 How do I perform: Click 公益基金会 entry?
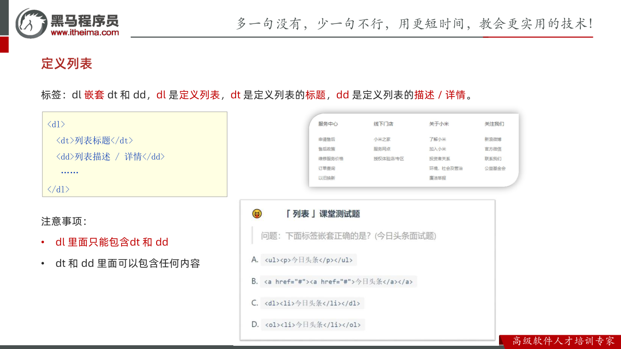point(495,168)
